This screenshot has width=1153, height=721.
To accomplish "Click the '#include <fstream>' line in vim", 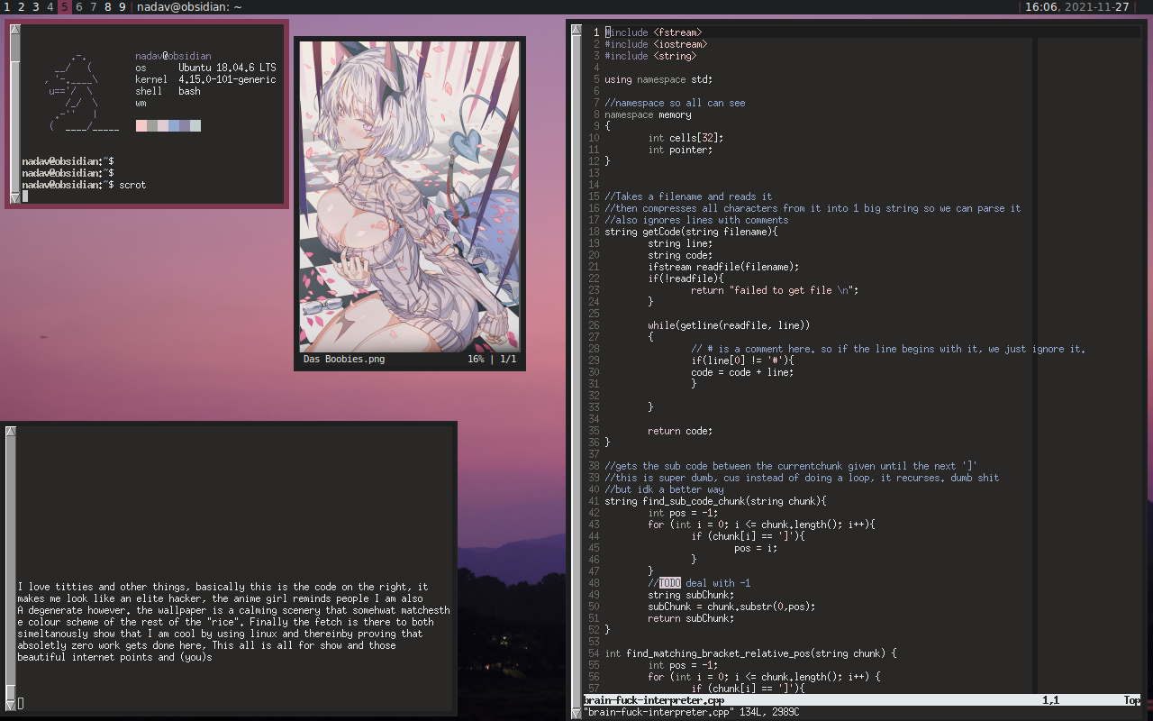I will coord(653,32).
